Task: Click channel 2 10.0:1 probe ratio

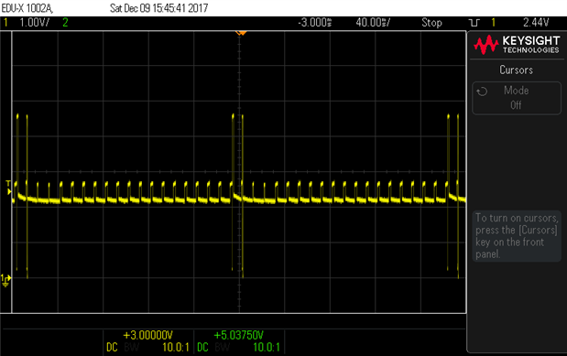Action: [267, 348]
